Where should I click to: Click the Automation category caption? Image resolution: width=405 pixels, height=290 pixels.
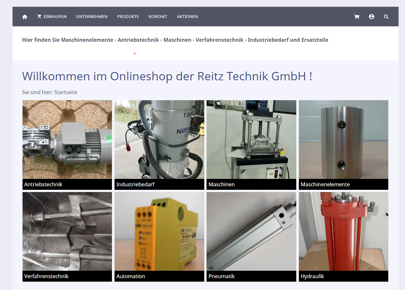[x=131, y=277]
